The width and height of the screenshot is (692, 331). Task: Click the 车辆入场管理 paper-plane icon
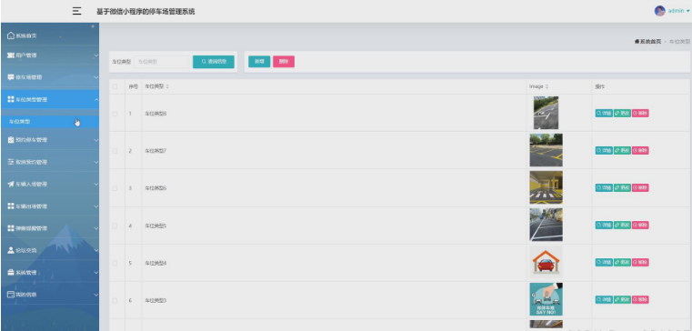(x=11, y=184)
